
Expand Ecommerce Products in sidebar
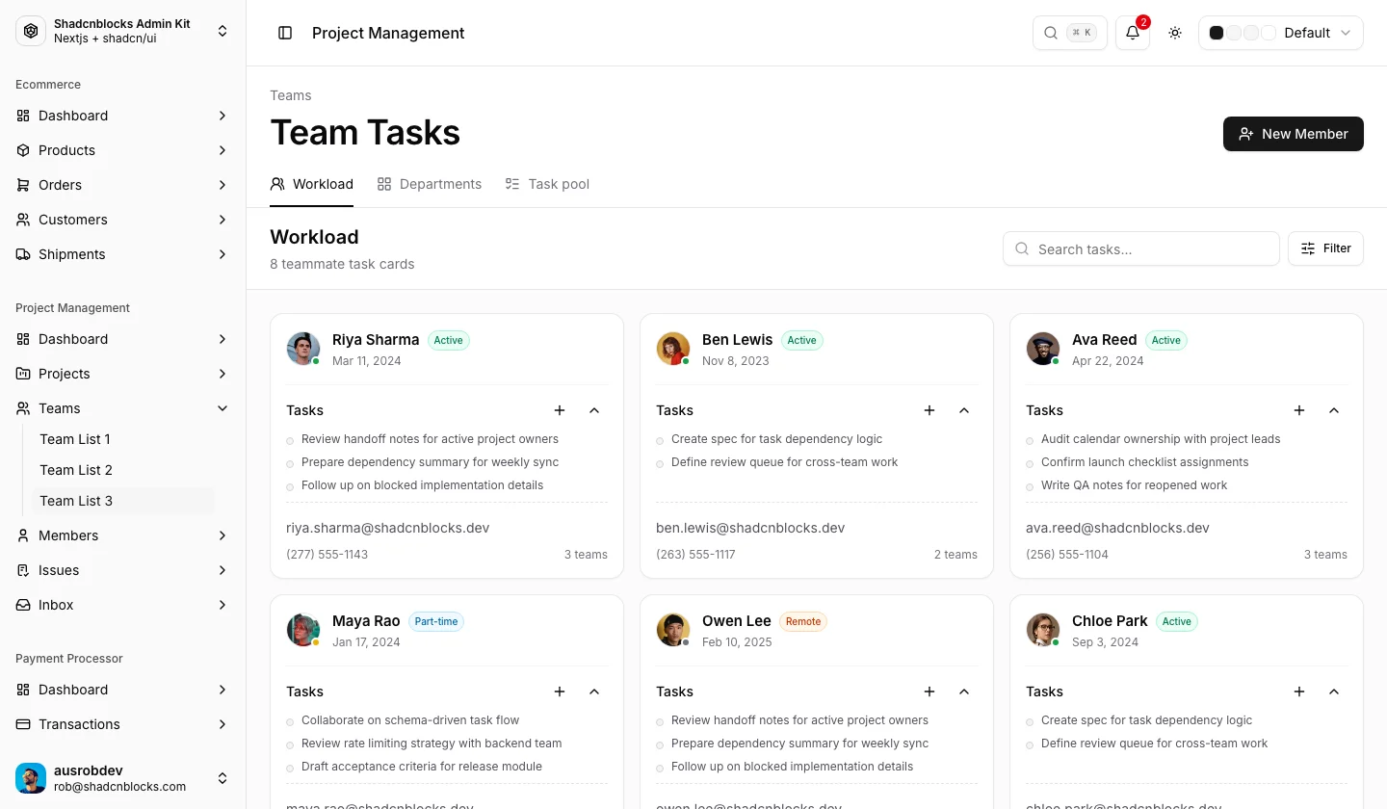pos(123,150)
